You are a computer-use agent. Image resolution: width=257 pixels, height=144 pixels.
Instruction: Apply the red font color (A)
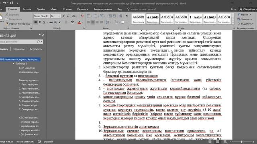pos(80,22)
